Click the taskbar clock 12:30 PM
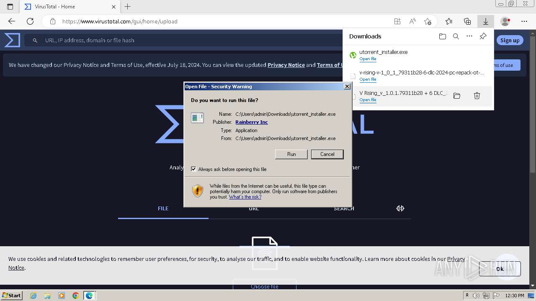This screenshot has width=536, height=301. pos(515,296)
